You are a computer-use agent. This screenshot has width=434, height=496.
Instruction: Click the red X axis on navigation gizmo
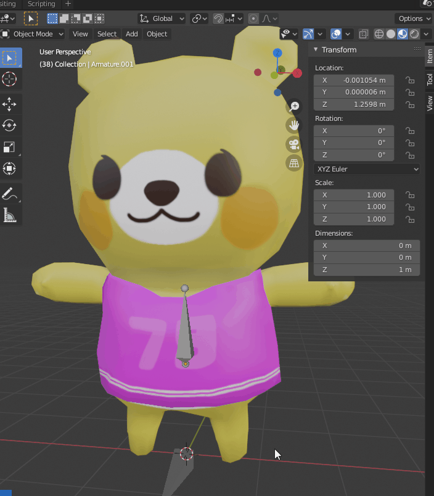297,73
